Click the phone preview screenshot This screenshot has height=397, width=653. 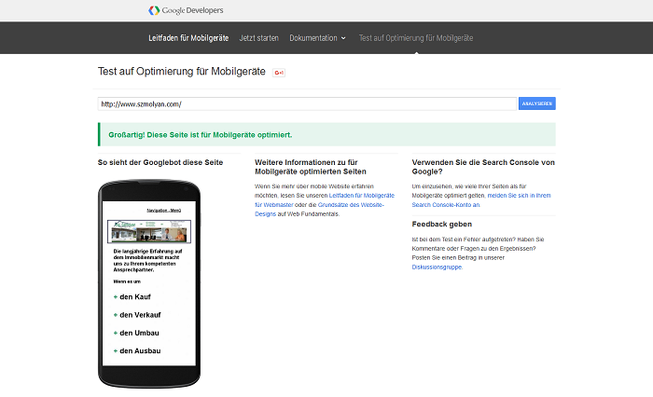tap(149, 283)
